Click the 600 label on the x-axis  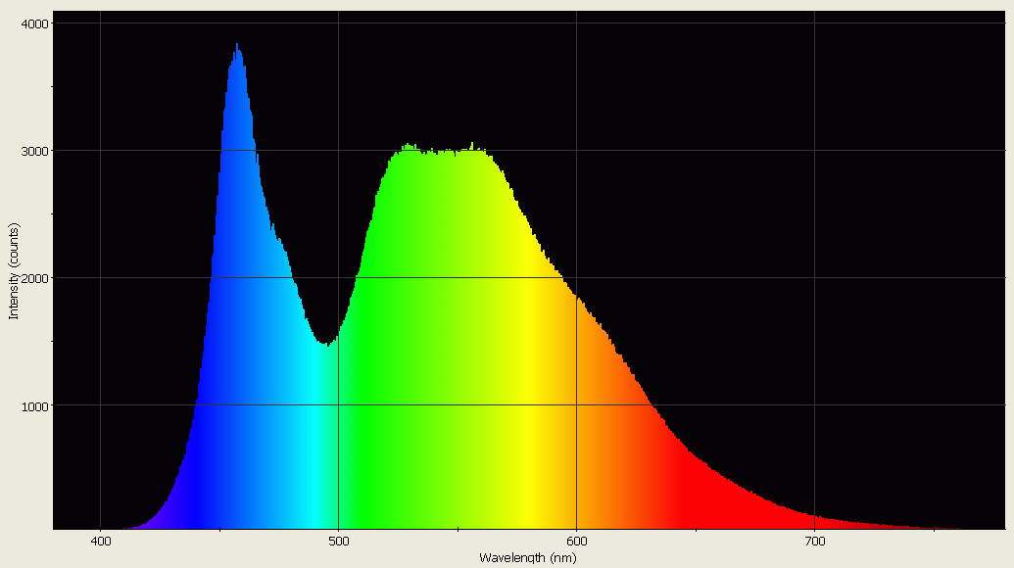tap(578, 541)
